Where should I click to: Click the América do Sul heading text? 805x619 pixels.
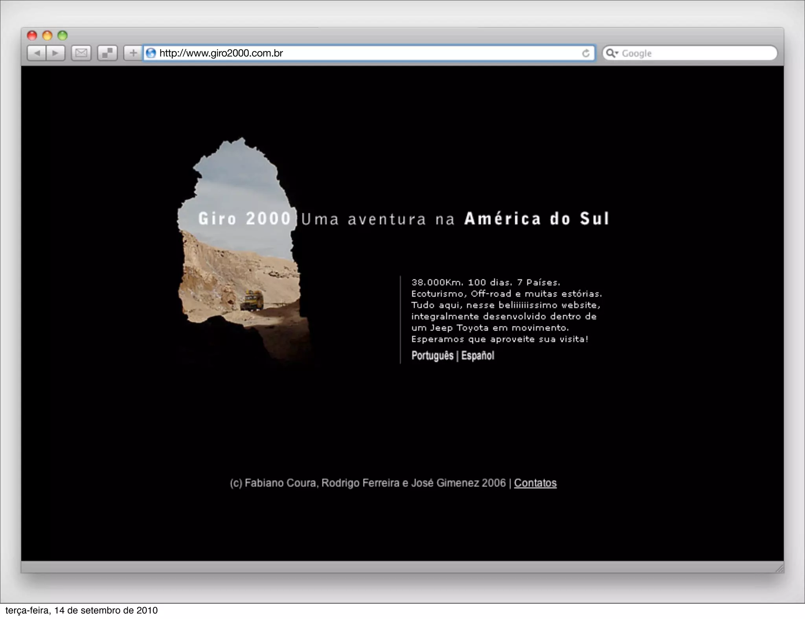(x=537, y=219)
